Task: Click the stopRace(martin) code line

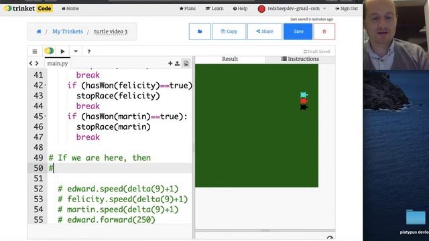Action: [x=113, y=127]
